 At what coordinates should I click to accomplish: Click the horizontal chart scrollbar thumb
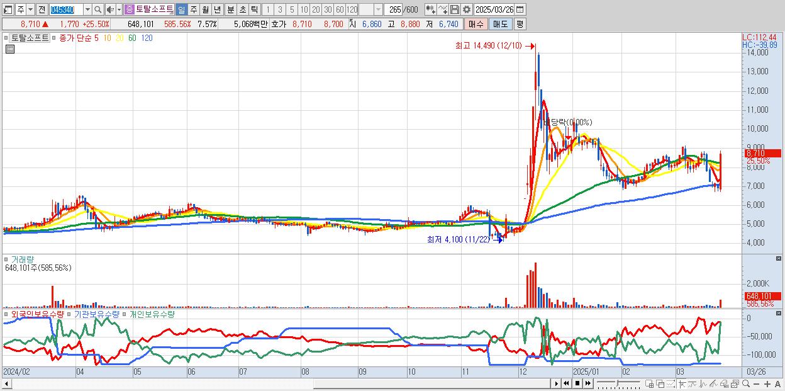[432, 383]
